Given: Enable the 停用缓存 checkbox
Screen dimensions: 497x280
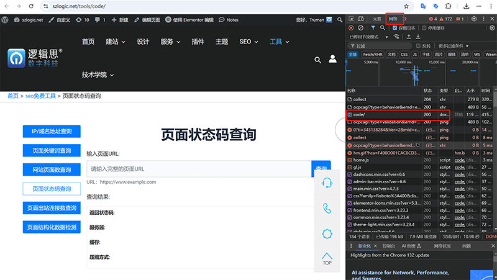Looking at the screenshot, I should coord(424,28).
